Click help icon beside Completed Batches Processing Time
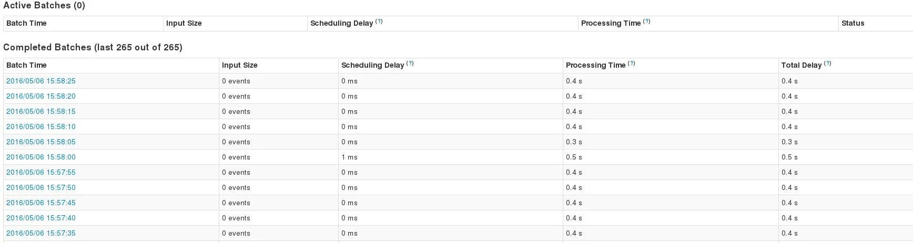This screenshot has width=913, height=243. point(631,64)
